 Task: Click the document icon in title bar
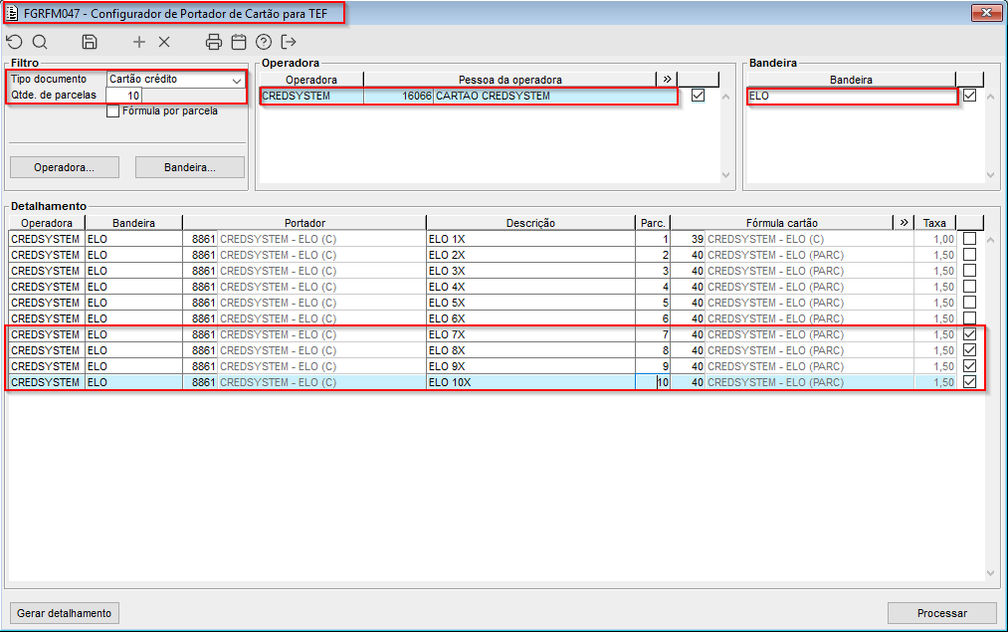click(12, 13)
